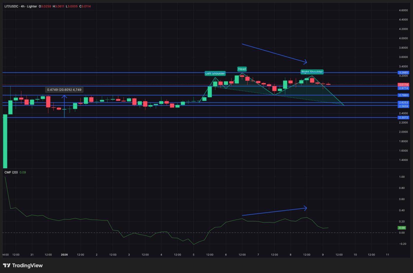Viewport: 413px width, 273px height.
Task: Click the 2.6253 price level tag
Action: click(403, 103)
